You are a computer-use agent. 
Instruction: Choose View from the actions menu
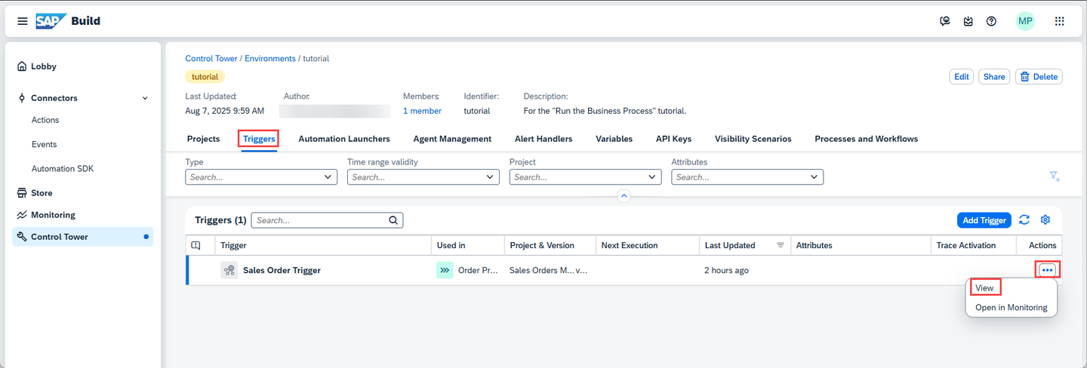point(984,288)
